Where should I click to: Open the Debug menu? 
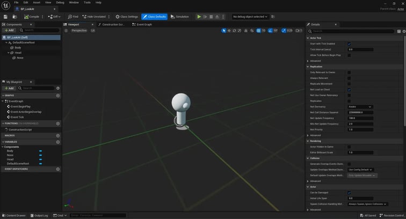coord(60,2)
